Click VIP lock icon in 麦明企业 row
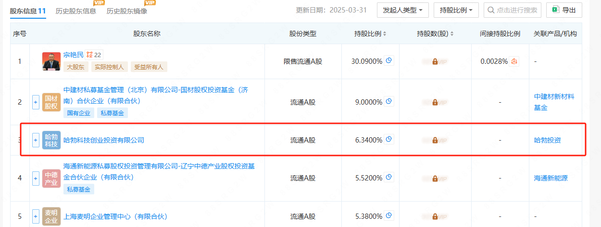 [x=435, y=216]
